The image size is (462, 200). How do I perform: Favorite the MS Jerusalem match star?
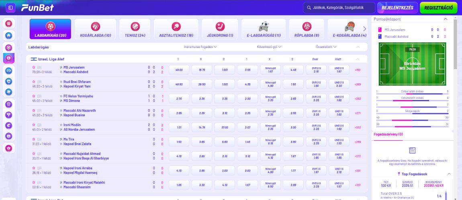coord(34,67)
